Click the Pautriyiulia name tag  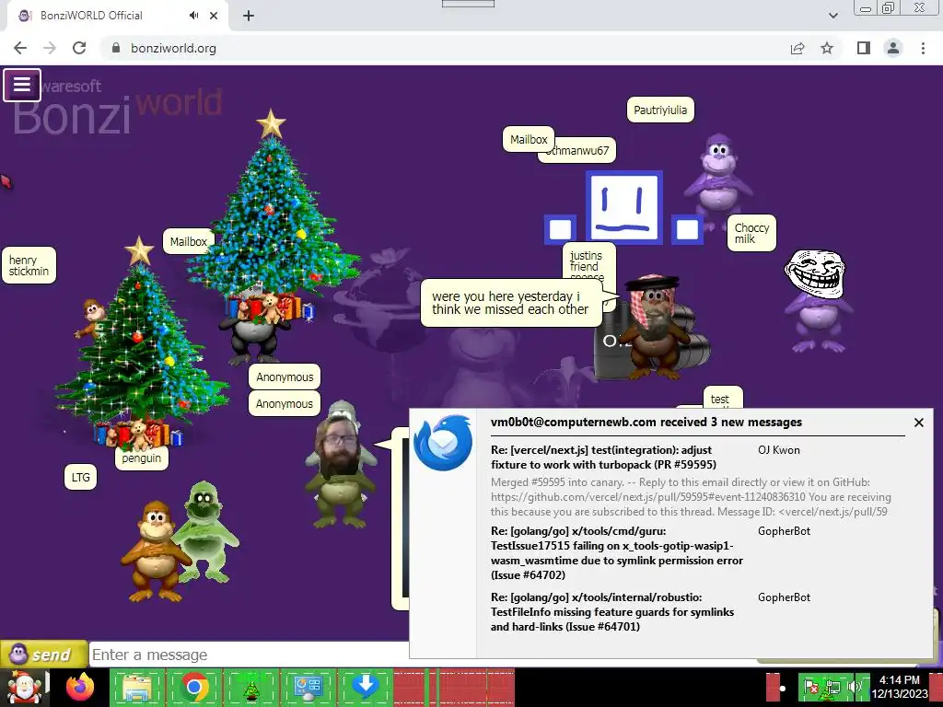pos(660,110)
